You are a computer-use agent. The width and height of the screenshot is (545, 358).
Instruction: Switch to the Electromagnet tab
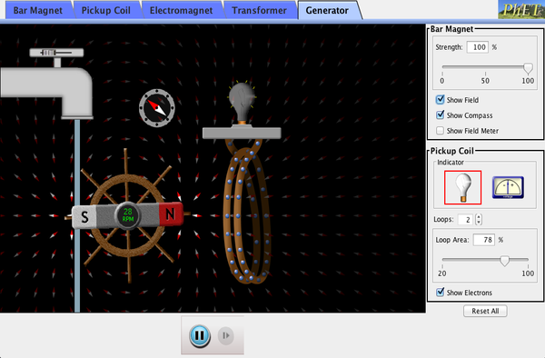pos(181,10)
